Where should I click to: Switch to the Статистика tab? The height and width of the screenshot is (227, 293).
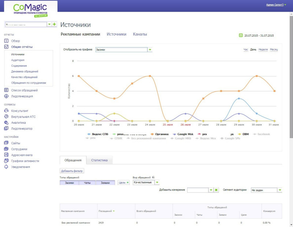[x=99, y=160]
